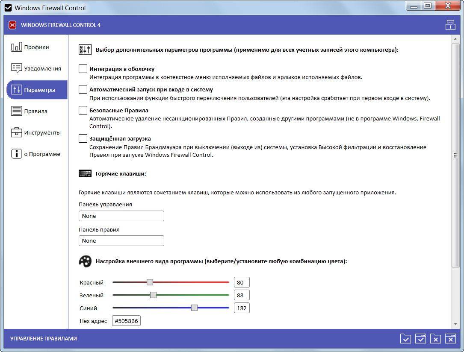Screen dimensions: 464x352
Task: Click the sliders icon beside parameters heading
Action: [x=85, y=50]
